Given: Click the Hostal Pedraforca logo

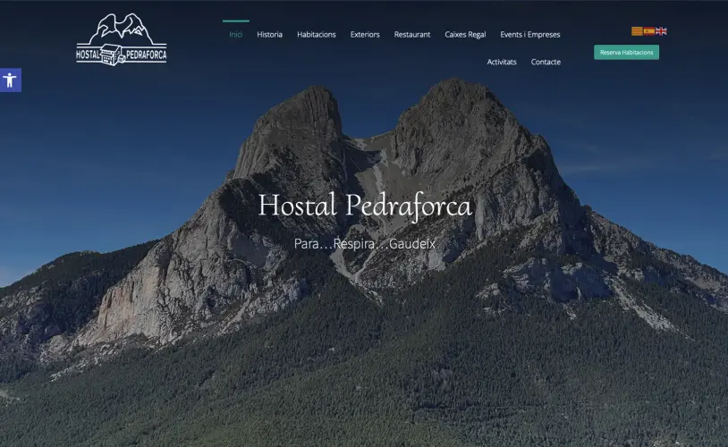Looking at the screenshot, I should click(121, 39).
